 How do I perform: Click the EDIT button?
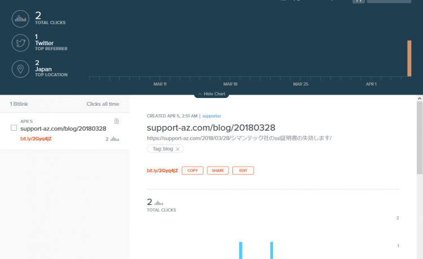tap(243, 171)
